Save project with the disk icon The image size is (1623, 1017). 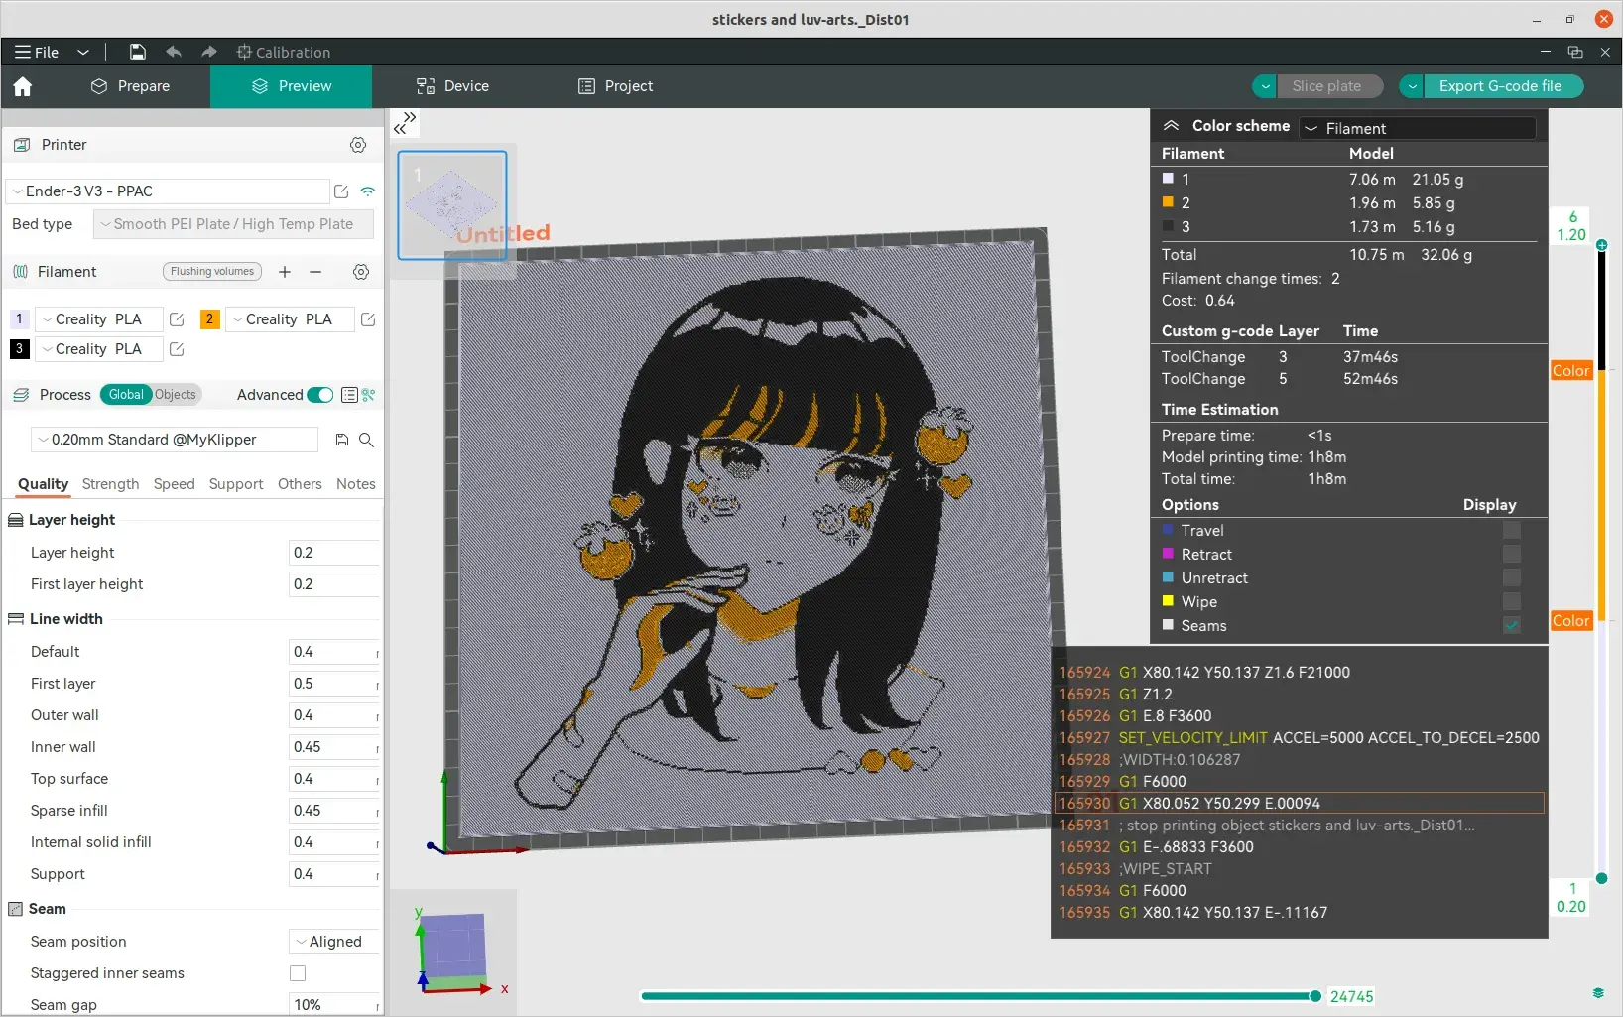(138, 52)
